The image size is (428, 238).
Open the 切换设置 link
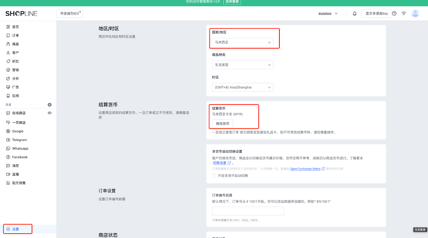coord(220,163)
